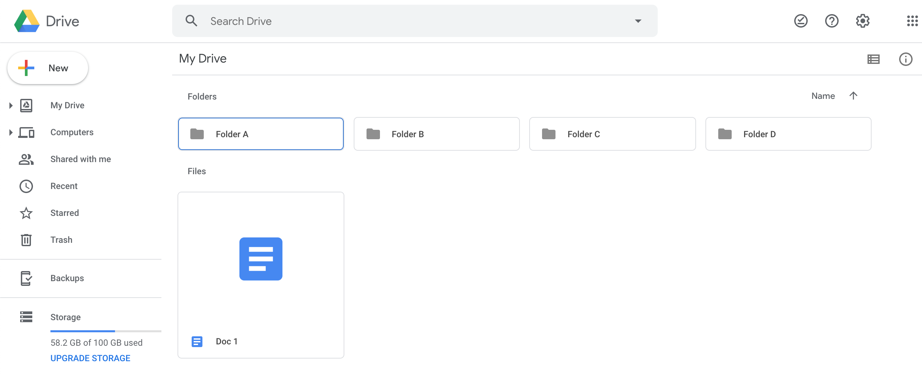This screenshot has height=377, width=922.
Task: Reverse sort direction with the arrow
Action: click(x=853, y=96)
